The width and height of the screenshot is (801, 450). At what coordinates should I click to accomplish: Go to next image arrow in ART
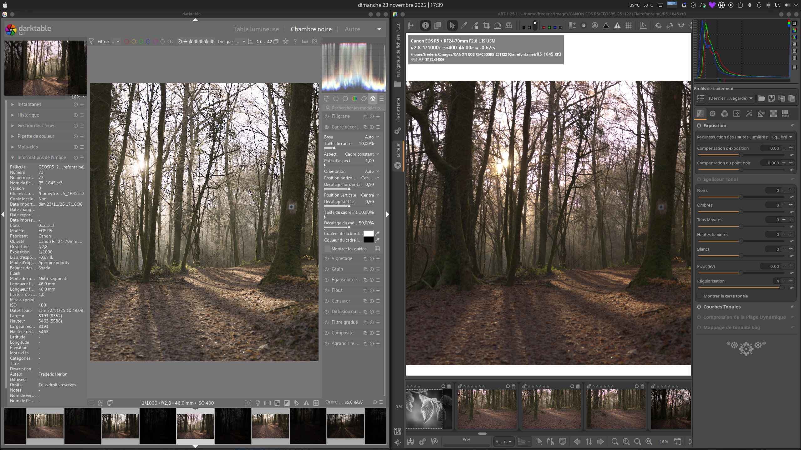click(600, 442)
